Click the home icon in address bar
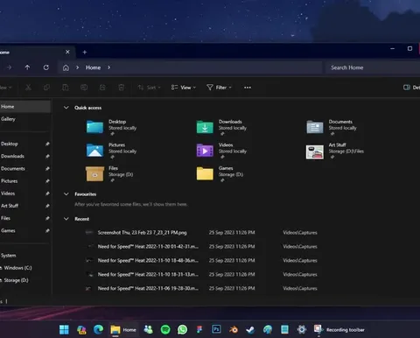Image resolution: width=420 pixels, height=338 pixels. [x=66, y=67]
